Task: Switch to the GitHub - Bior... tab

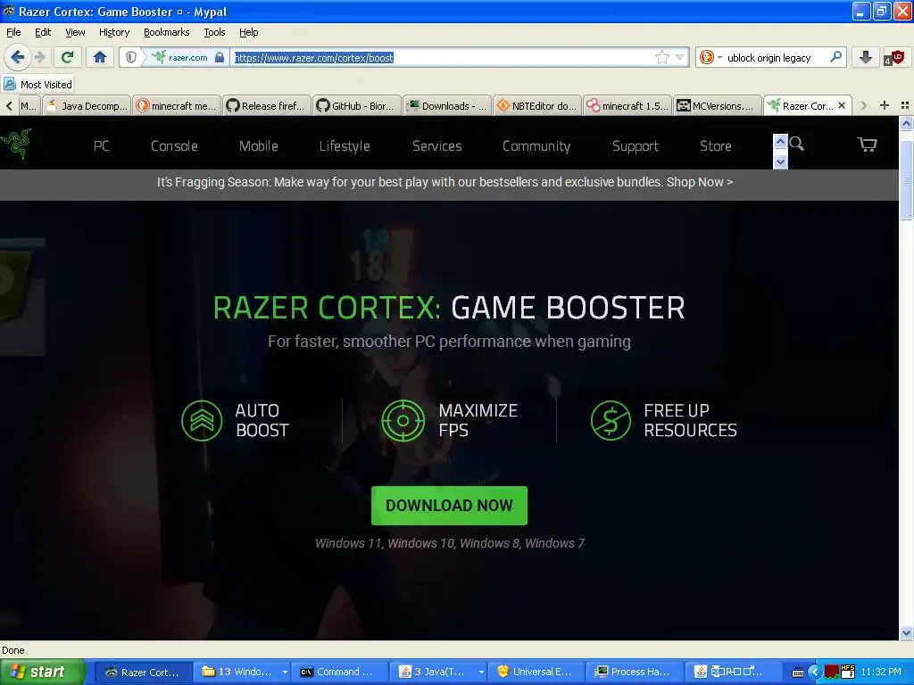Action: coord(357,105)
